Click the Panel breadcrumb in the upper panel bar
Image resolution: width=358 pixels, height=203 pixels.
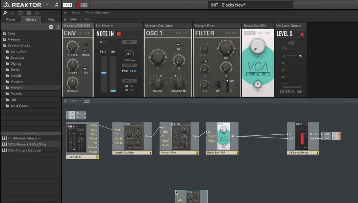(x=73, y=19)
